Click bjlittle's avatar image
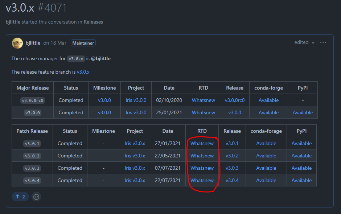341x214 pixels. pos(17,43)
